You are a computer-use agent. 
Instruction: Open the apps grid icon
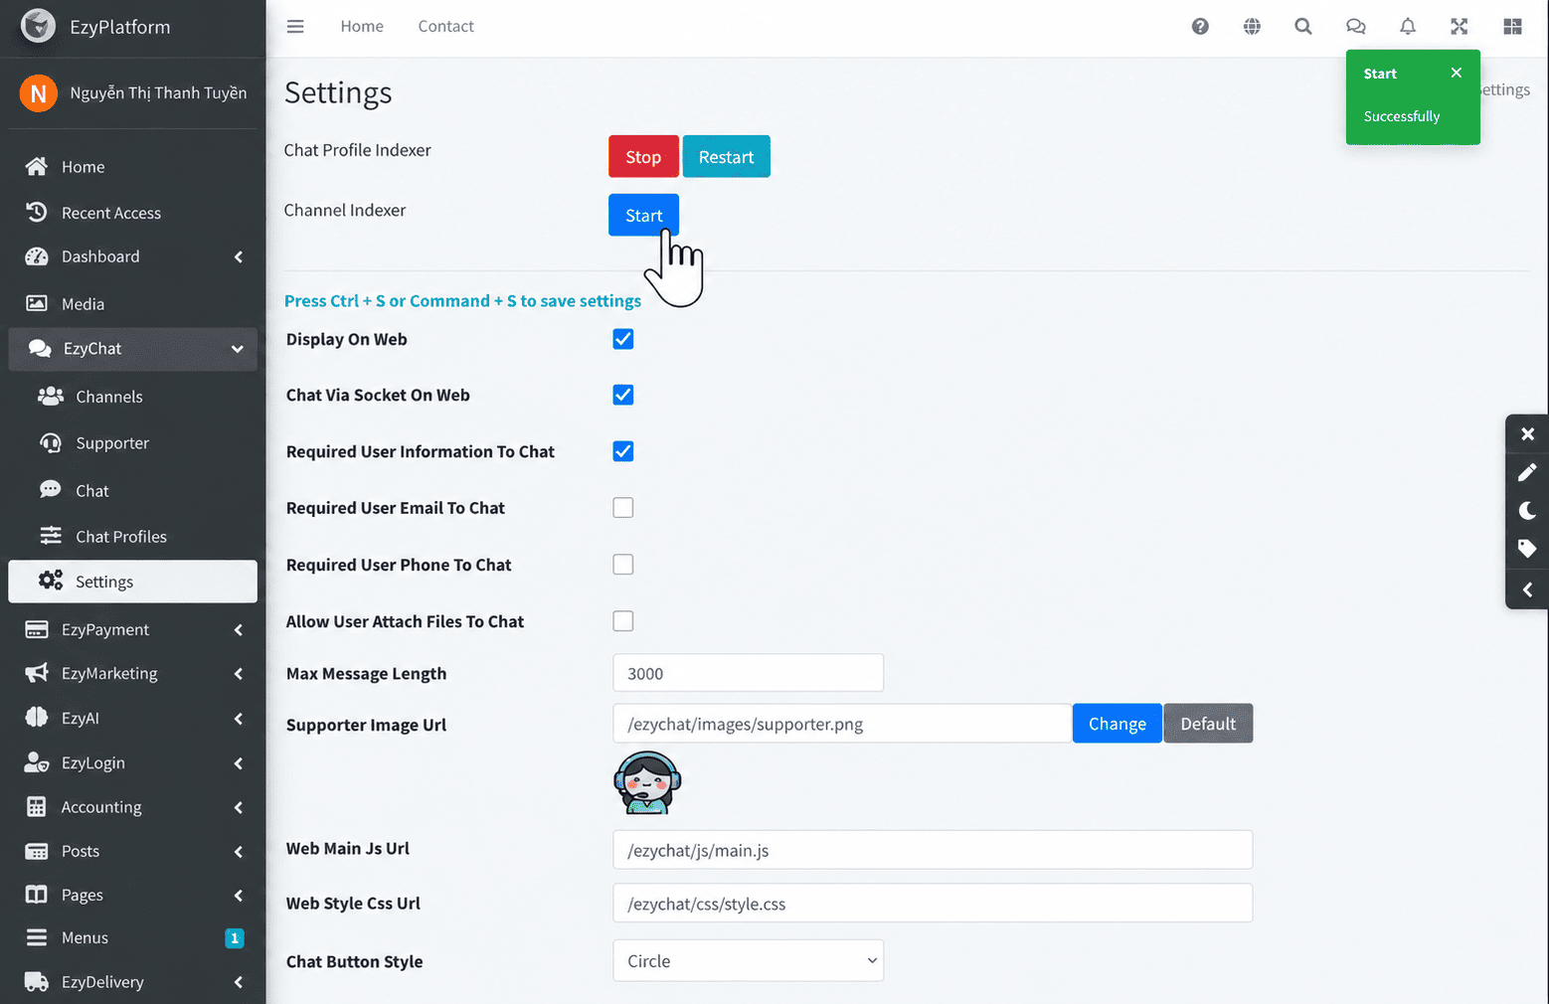point(1512,27)
